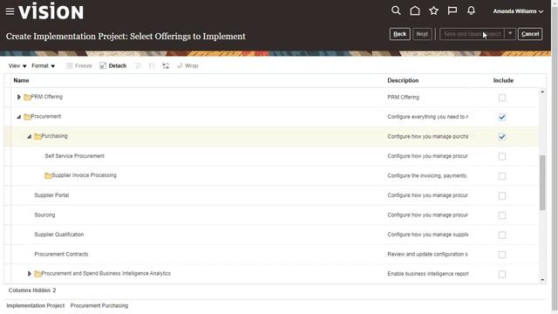This screenshot has height=314, width=558.
Task: Check Include for PRM Offering
Action: coord(502,98)
